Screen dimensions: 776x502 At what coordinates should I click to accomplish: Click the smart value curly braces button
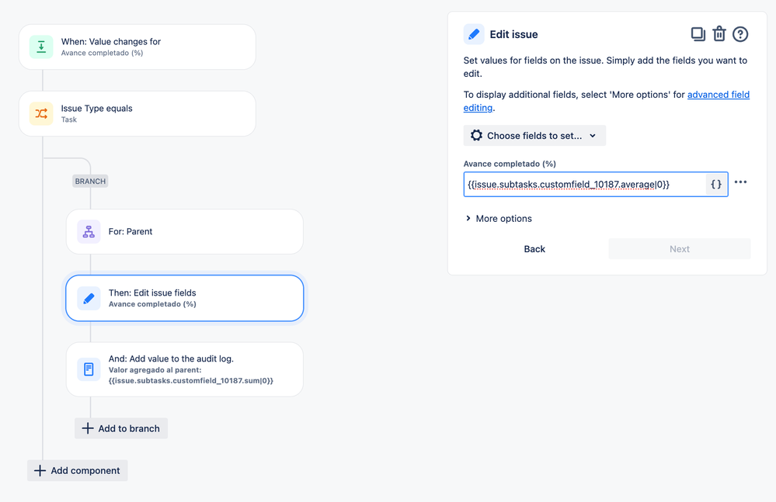(x=716, y=185)
